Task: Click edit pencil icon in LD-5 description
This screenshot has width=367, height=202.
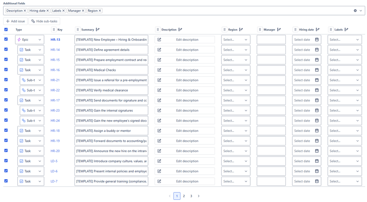Action: [159, 161]
